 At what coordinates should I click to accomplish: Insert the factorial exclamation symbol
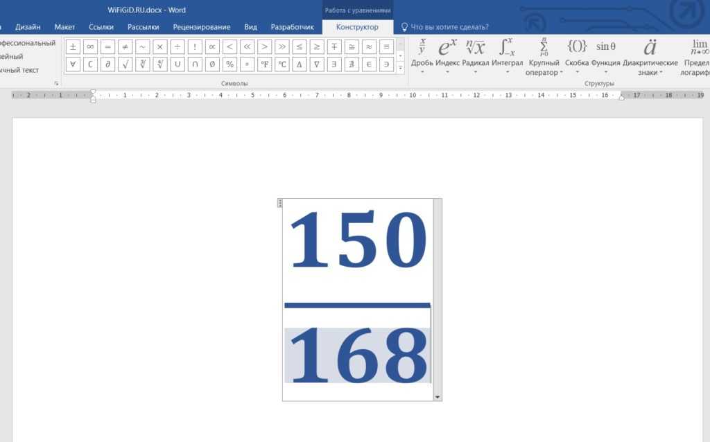(195, 46)
